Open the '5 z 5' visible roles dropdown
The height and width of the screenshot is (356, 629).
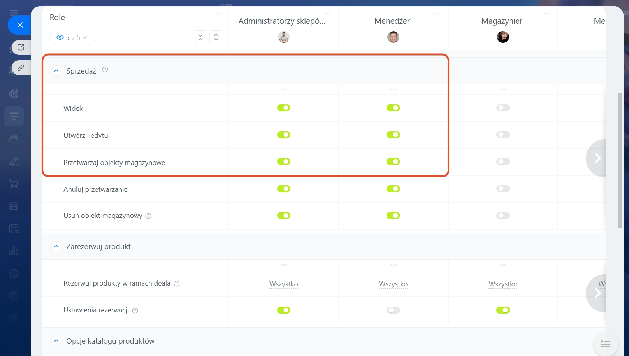click(x=72, y=37)
